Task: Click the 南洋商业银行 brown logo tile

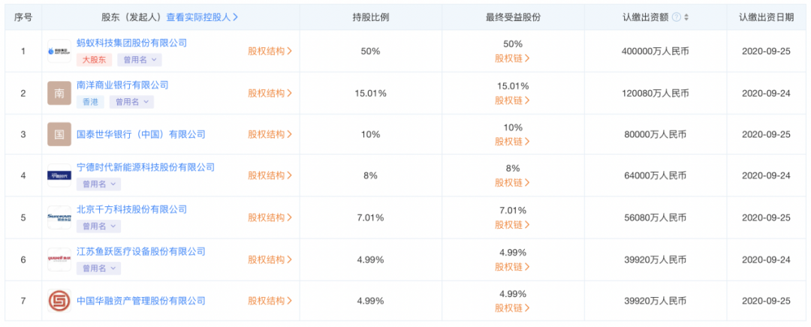Action: (x=59, y=93)
